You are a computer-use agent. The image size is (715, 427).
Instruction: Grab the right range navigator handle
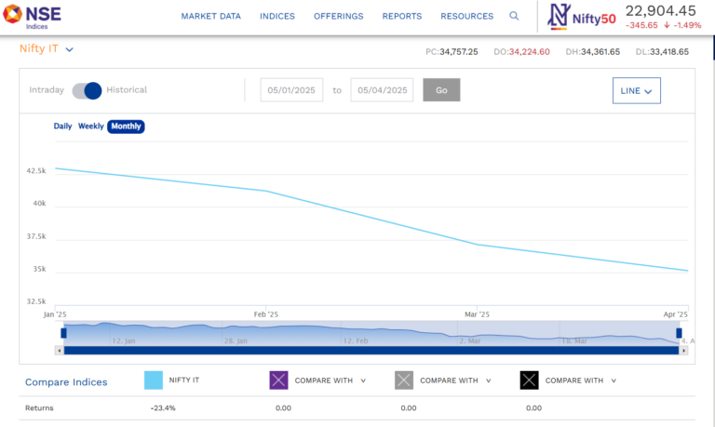tap(679, 333)
